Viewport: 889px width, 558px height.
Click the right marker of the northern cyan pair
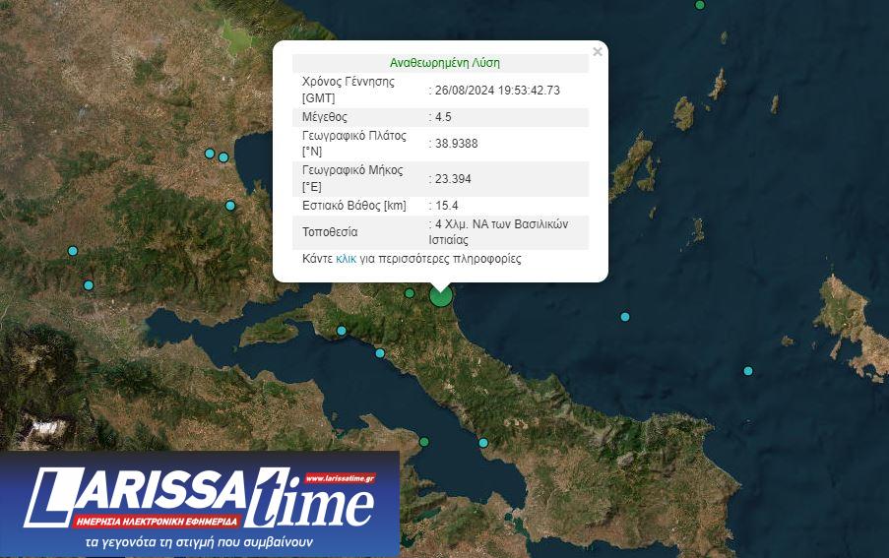[223, 157]
